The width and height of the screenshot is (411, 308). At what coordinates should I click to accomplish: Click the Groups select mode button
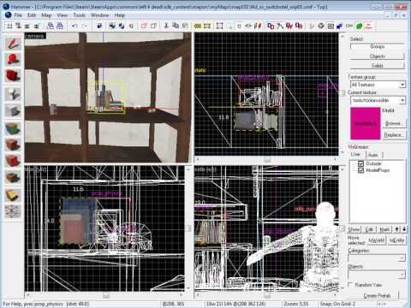[377, 46]
